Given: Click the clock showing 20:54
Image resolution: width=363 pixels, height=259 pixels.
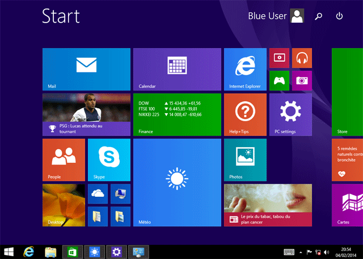Looking at the screenshot, I should pyautogui.click(x=346, y=249).
